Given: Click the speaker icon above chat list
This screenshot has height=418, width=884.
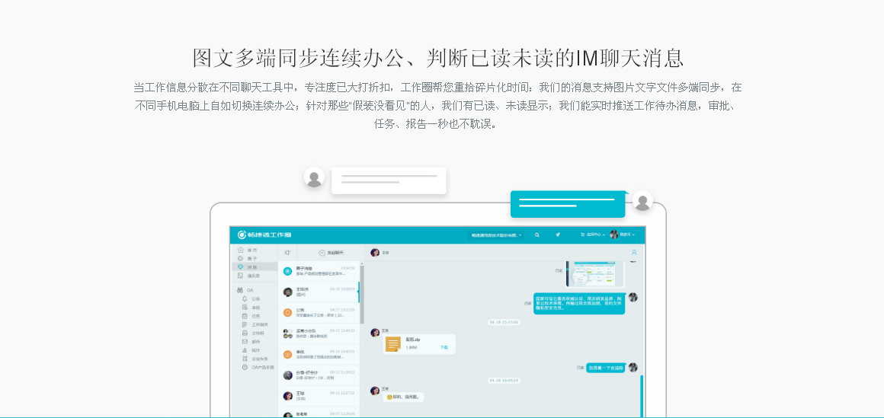Looking at the screenshot, I should coord(287,252).
